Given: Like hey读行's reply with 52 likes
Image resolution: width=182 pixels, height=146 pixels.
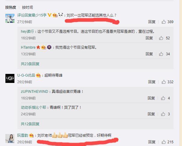Looking at the screenshot, I should [161, 38].
